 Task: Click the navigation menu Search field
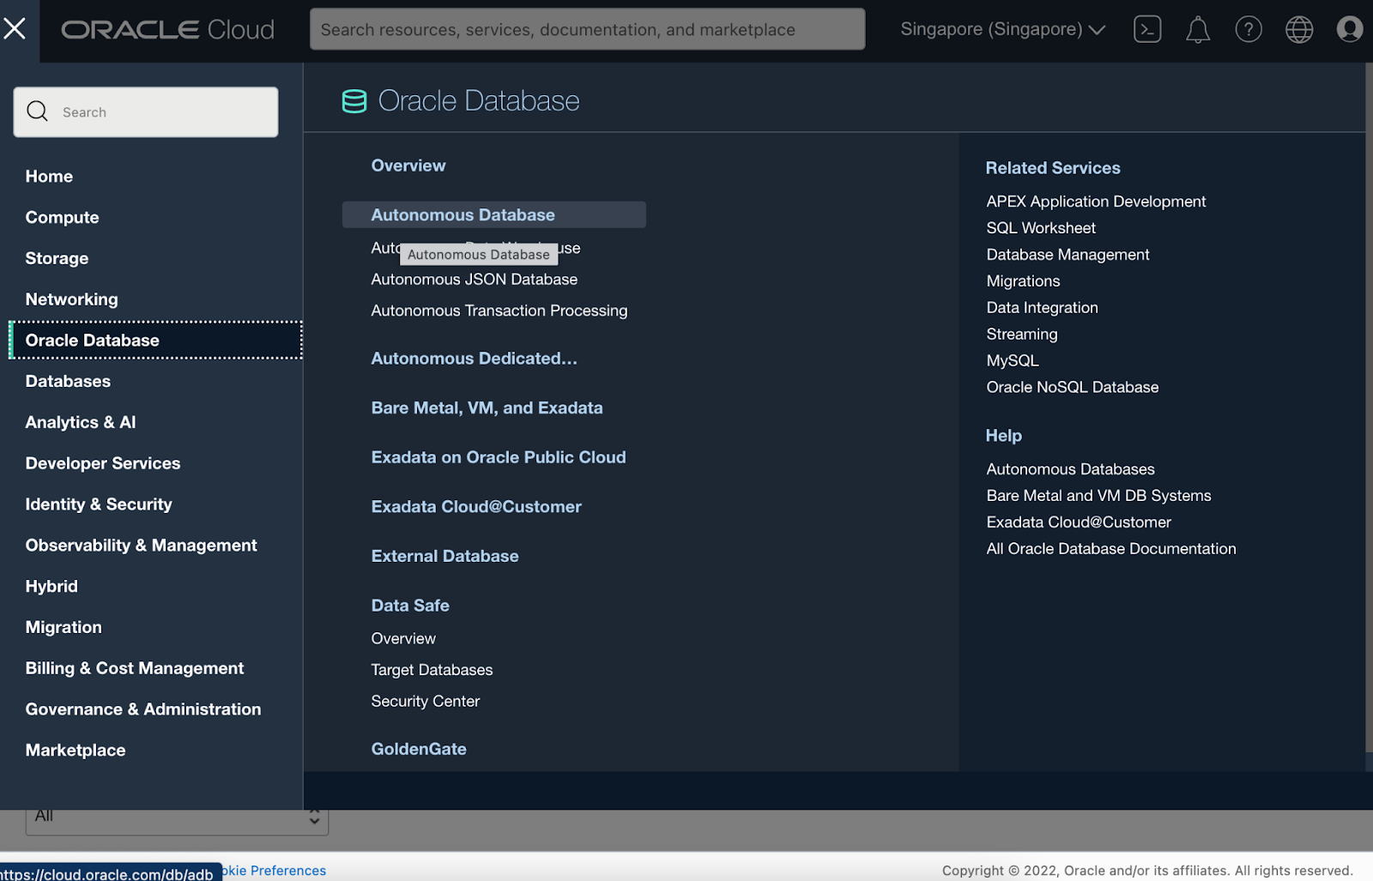[x=146, y=112]
